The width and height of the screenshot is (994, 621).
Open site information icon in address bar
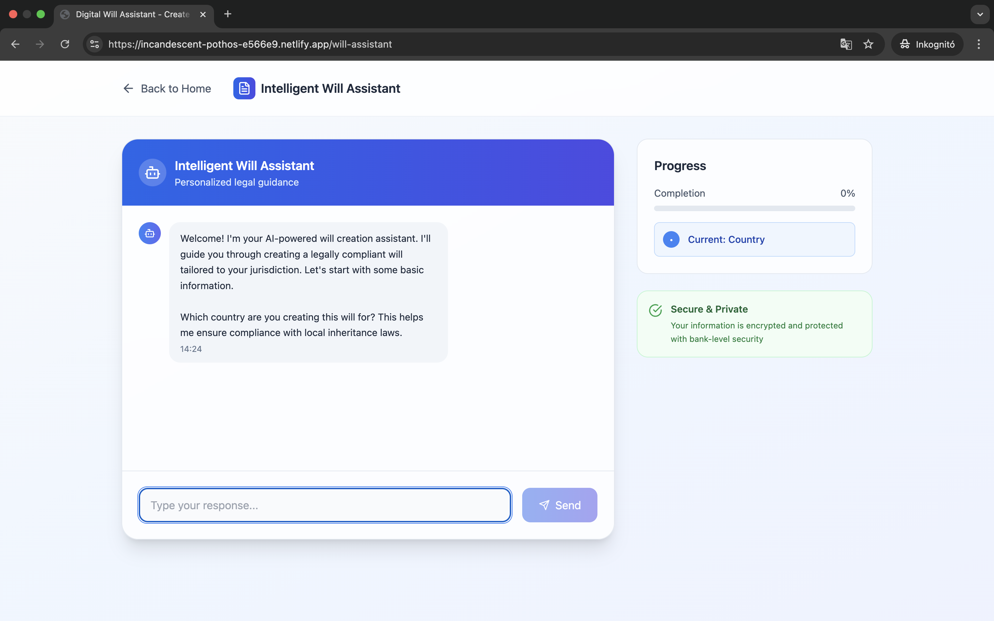coord(95,45)
